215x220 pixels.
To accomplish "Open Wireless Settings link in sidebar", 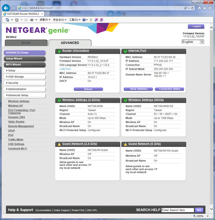I will pyautogui.click(x=19, y=101).
